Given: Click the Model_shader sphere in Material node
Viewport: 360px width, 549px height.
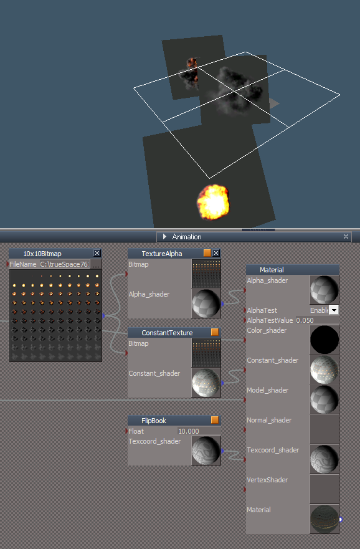Looking at the screenshot, I should tap(324, 399).
